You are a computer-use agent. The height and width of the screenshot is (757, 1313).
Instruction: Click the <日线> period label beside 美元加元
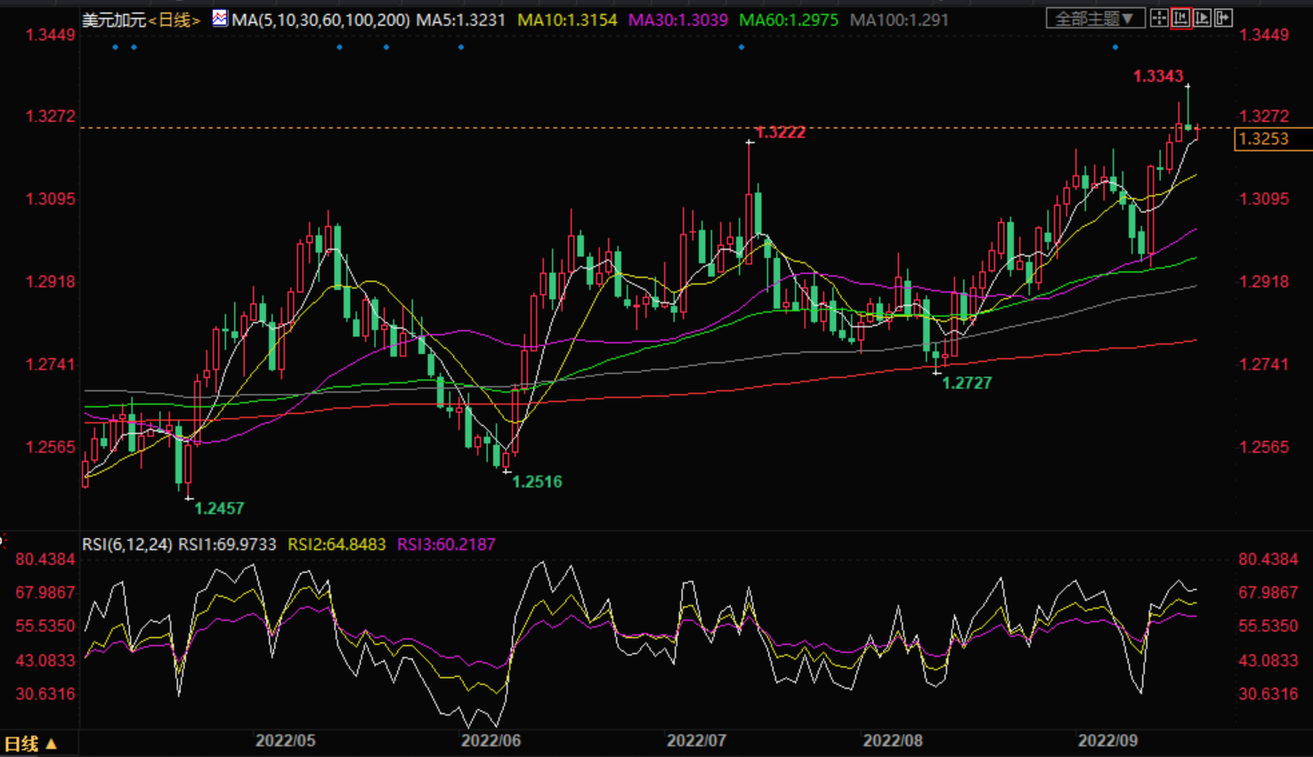[174, 20]
